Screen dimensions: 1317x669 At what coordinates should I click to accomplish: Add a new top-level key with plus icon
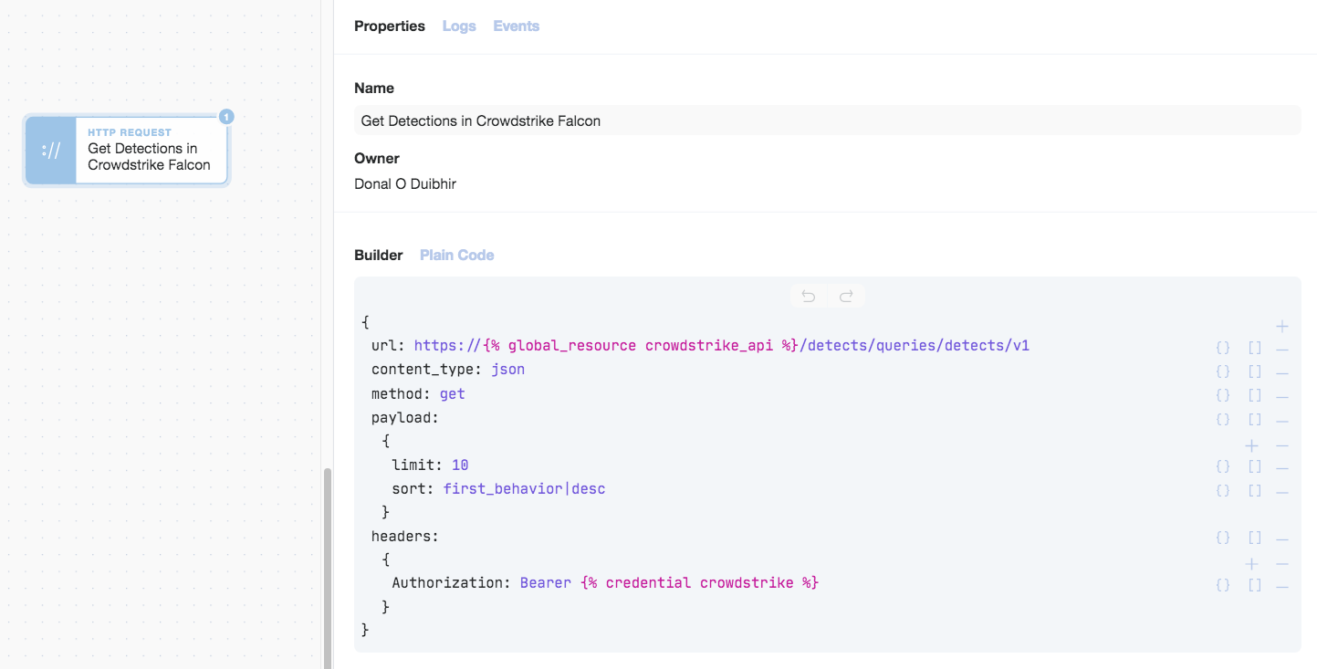click(x=1282, y=326)
